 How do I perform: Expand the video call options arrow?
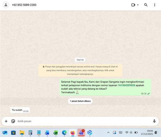tap(138, 5)
